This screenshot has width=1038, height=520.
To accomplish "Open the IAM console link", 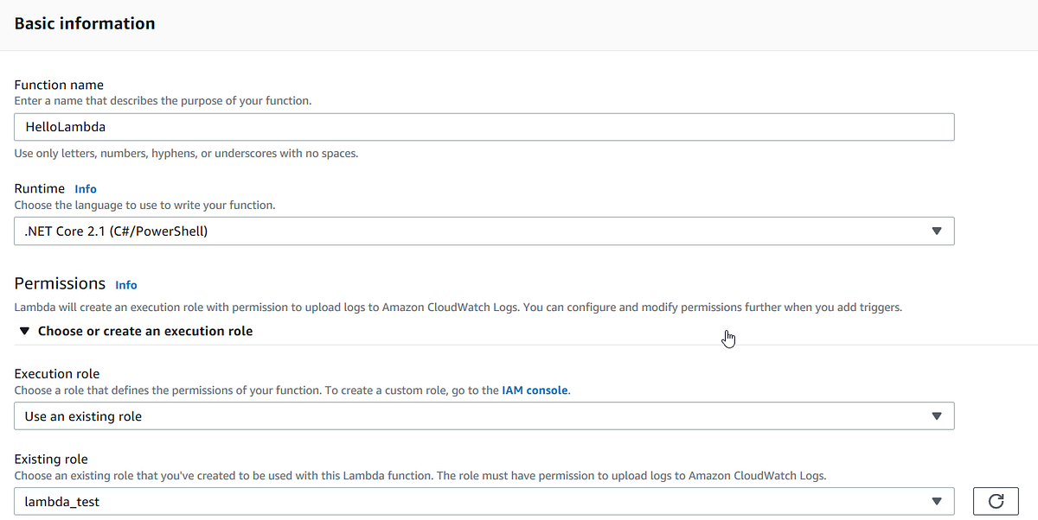I will click(x=535, y=390).
